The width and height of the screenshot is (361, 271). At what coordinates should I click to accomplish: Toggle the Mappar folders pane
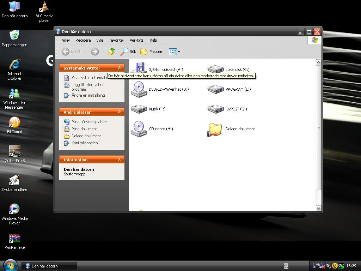tap(151, 52)
